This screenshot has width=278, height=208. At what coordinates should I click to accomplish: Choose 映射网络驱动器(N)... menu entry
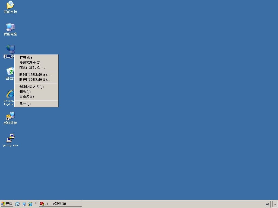[36, 75]
